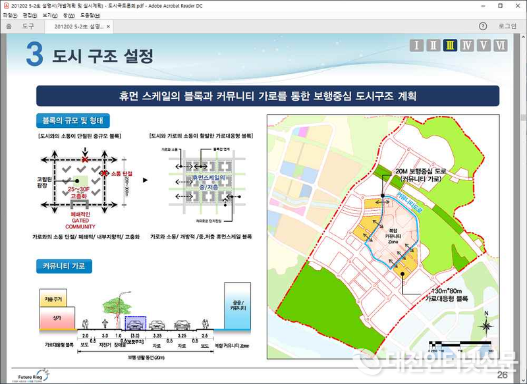Open the 파일 (File) menu
Viewport: 527px width, 384px height.
click(9, 16)
